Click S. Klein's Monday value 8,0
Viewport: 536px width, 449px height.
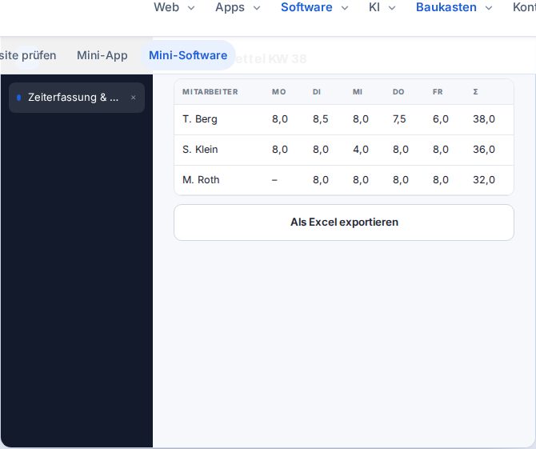280,150
